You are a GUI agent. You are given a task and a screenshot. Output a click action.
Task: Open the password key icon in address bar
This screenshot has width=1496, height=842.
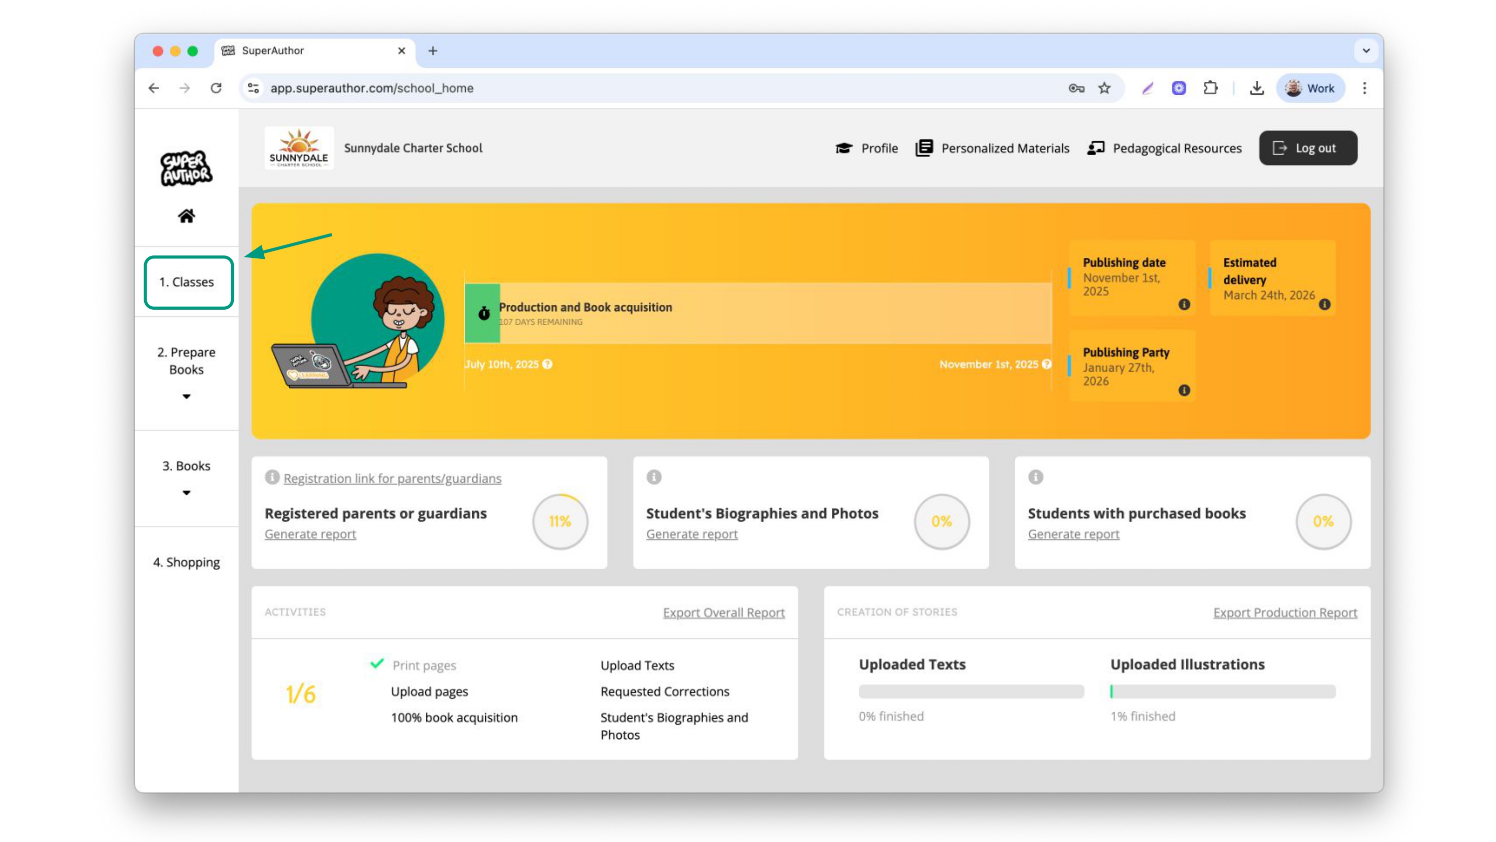point(1076,88)
